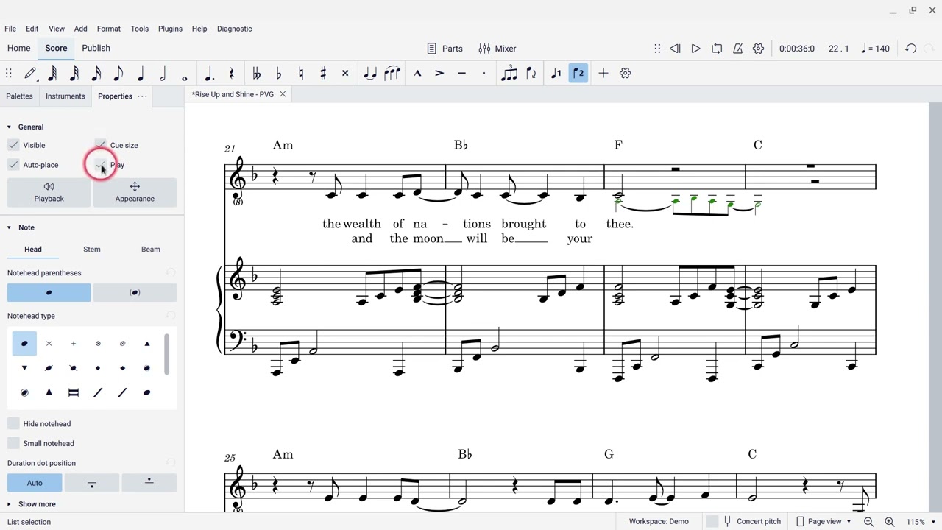
Task: Open the panel options three-dot menu
Action: pyautogui.click(x=142, y=96)
